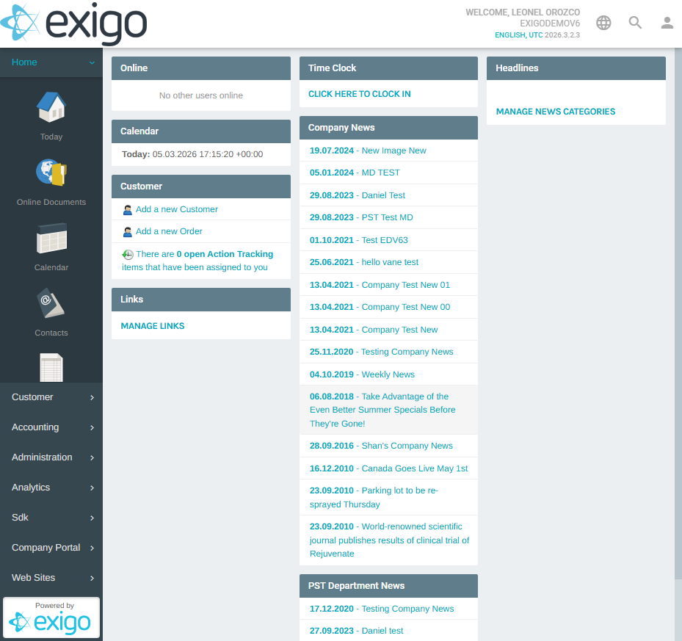Open the Today dashboard icon in sidebar
682x641 pixels.
tap(51, 109)
